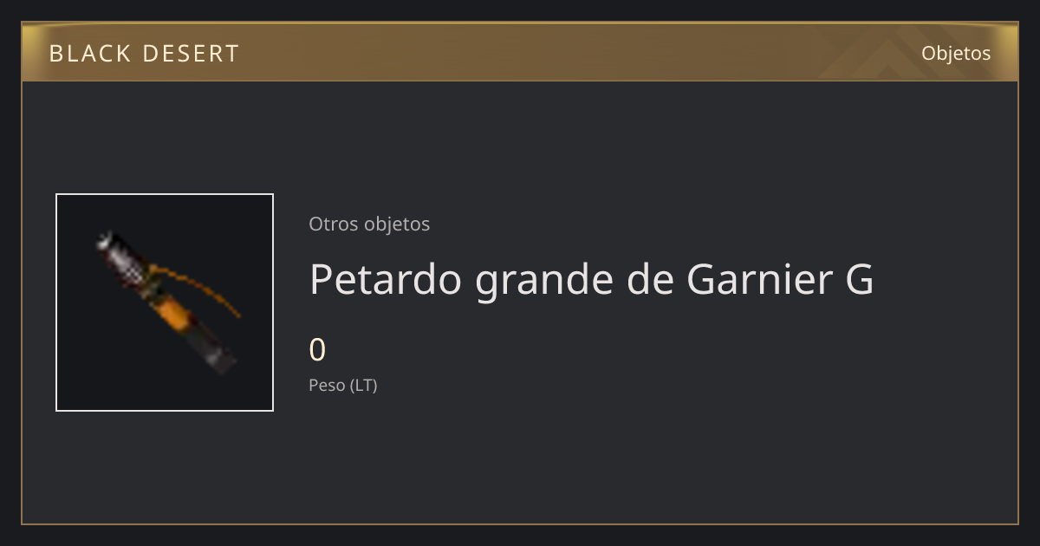Viewport: 1040px width, 546px height.
Task: Open the Objetos section link
Action: 956,53
